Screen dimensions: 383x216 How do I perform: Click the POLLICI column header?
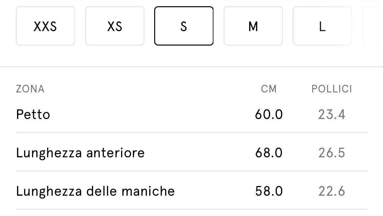click(x=332, y=89)
